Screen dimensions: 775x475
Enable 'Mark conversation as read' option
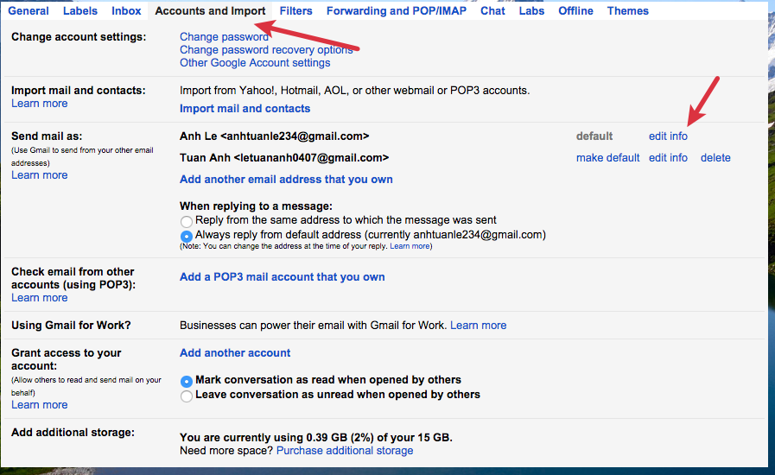[x=187, y=381]
